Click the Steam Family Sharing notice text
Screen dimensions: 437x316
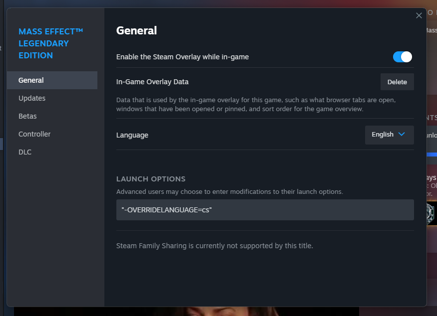pos(215,246)
